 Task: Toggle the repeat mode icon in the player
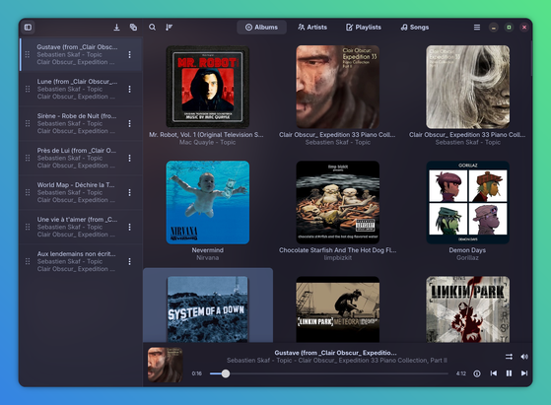tap(509, 357)
